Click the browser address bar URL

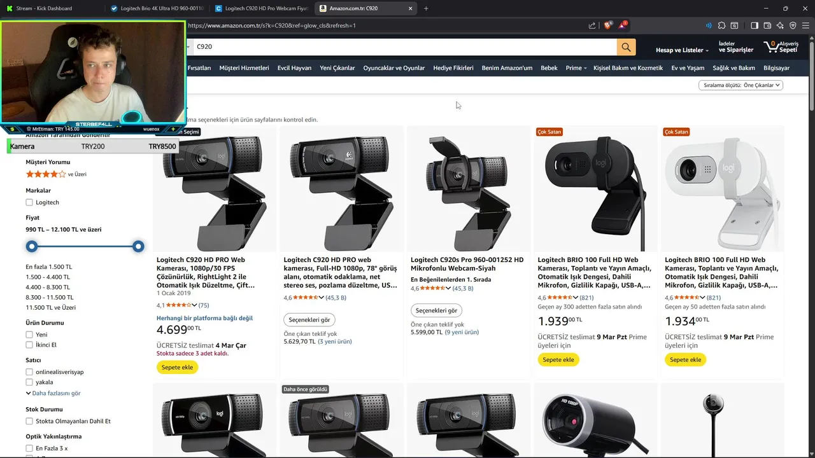click(x=272, y=25)
